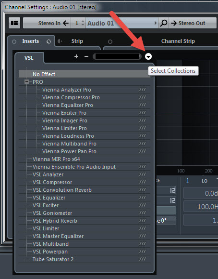Choose VSL Limiter
This screenshot has width=218, height=279.
point(85,228)
